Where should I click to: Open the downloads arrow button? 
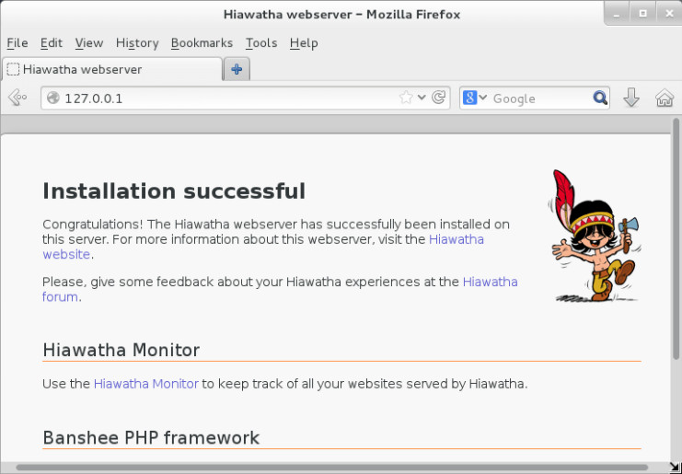point(631,98)
